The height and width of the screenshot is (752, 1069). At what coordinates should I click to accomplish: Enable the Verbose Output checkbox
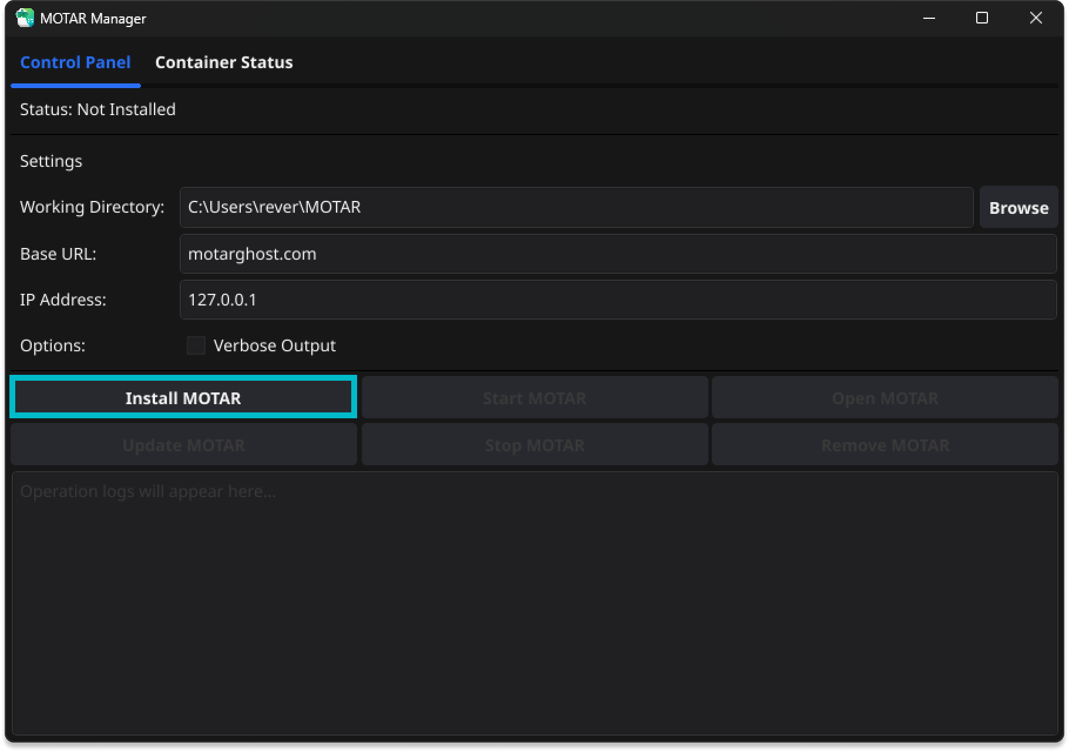pos(196,345)
